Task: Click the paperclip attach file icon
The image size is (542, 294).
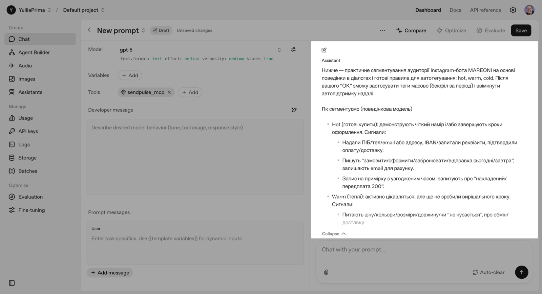Action: click(326, 272)
